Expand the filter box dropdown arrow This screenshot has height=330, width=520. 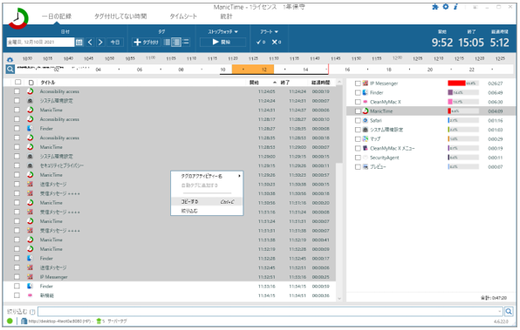pyautogui.click(x=499, y=312)
